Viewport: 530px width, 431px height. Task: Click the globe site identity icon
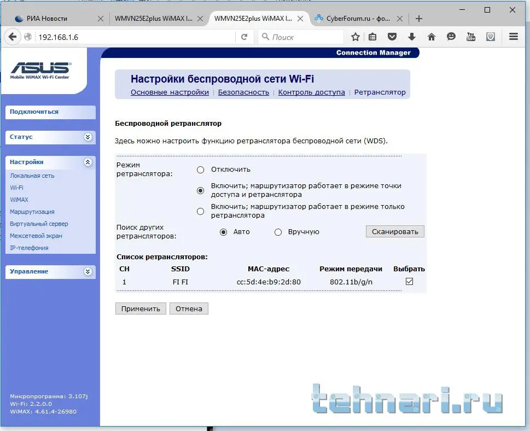tap(28, 37)
